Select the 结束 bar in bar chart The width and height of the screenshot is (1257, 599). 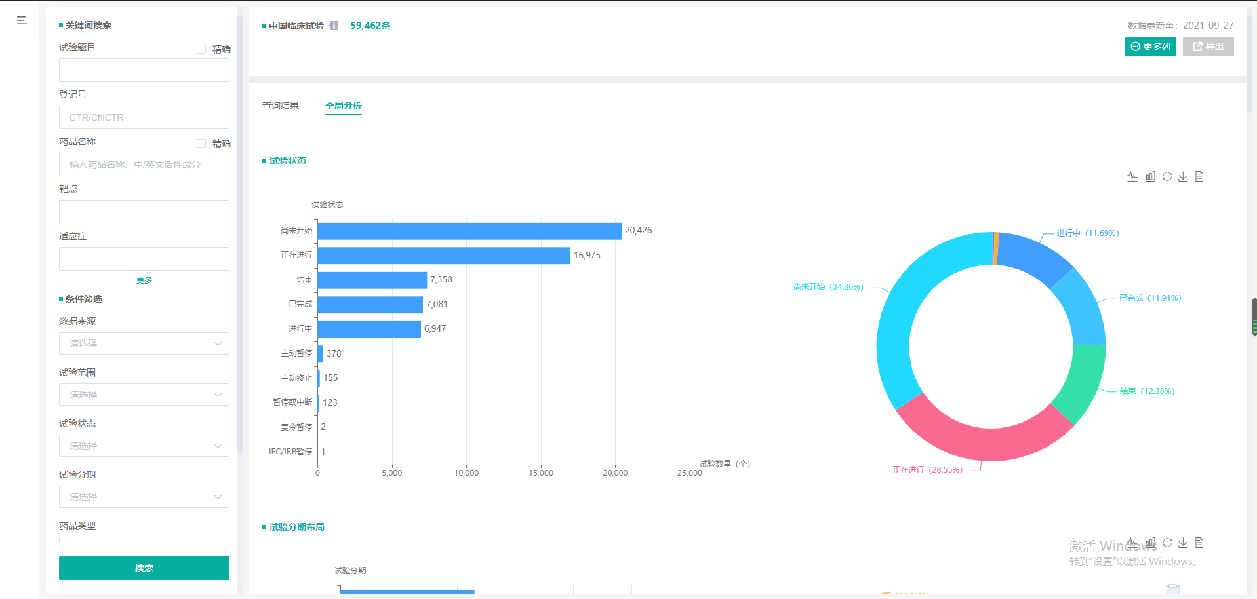372,280
